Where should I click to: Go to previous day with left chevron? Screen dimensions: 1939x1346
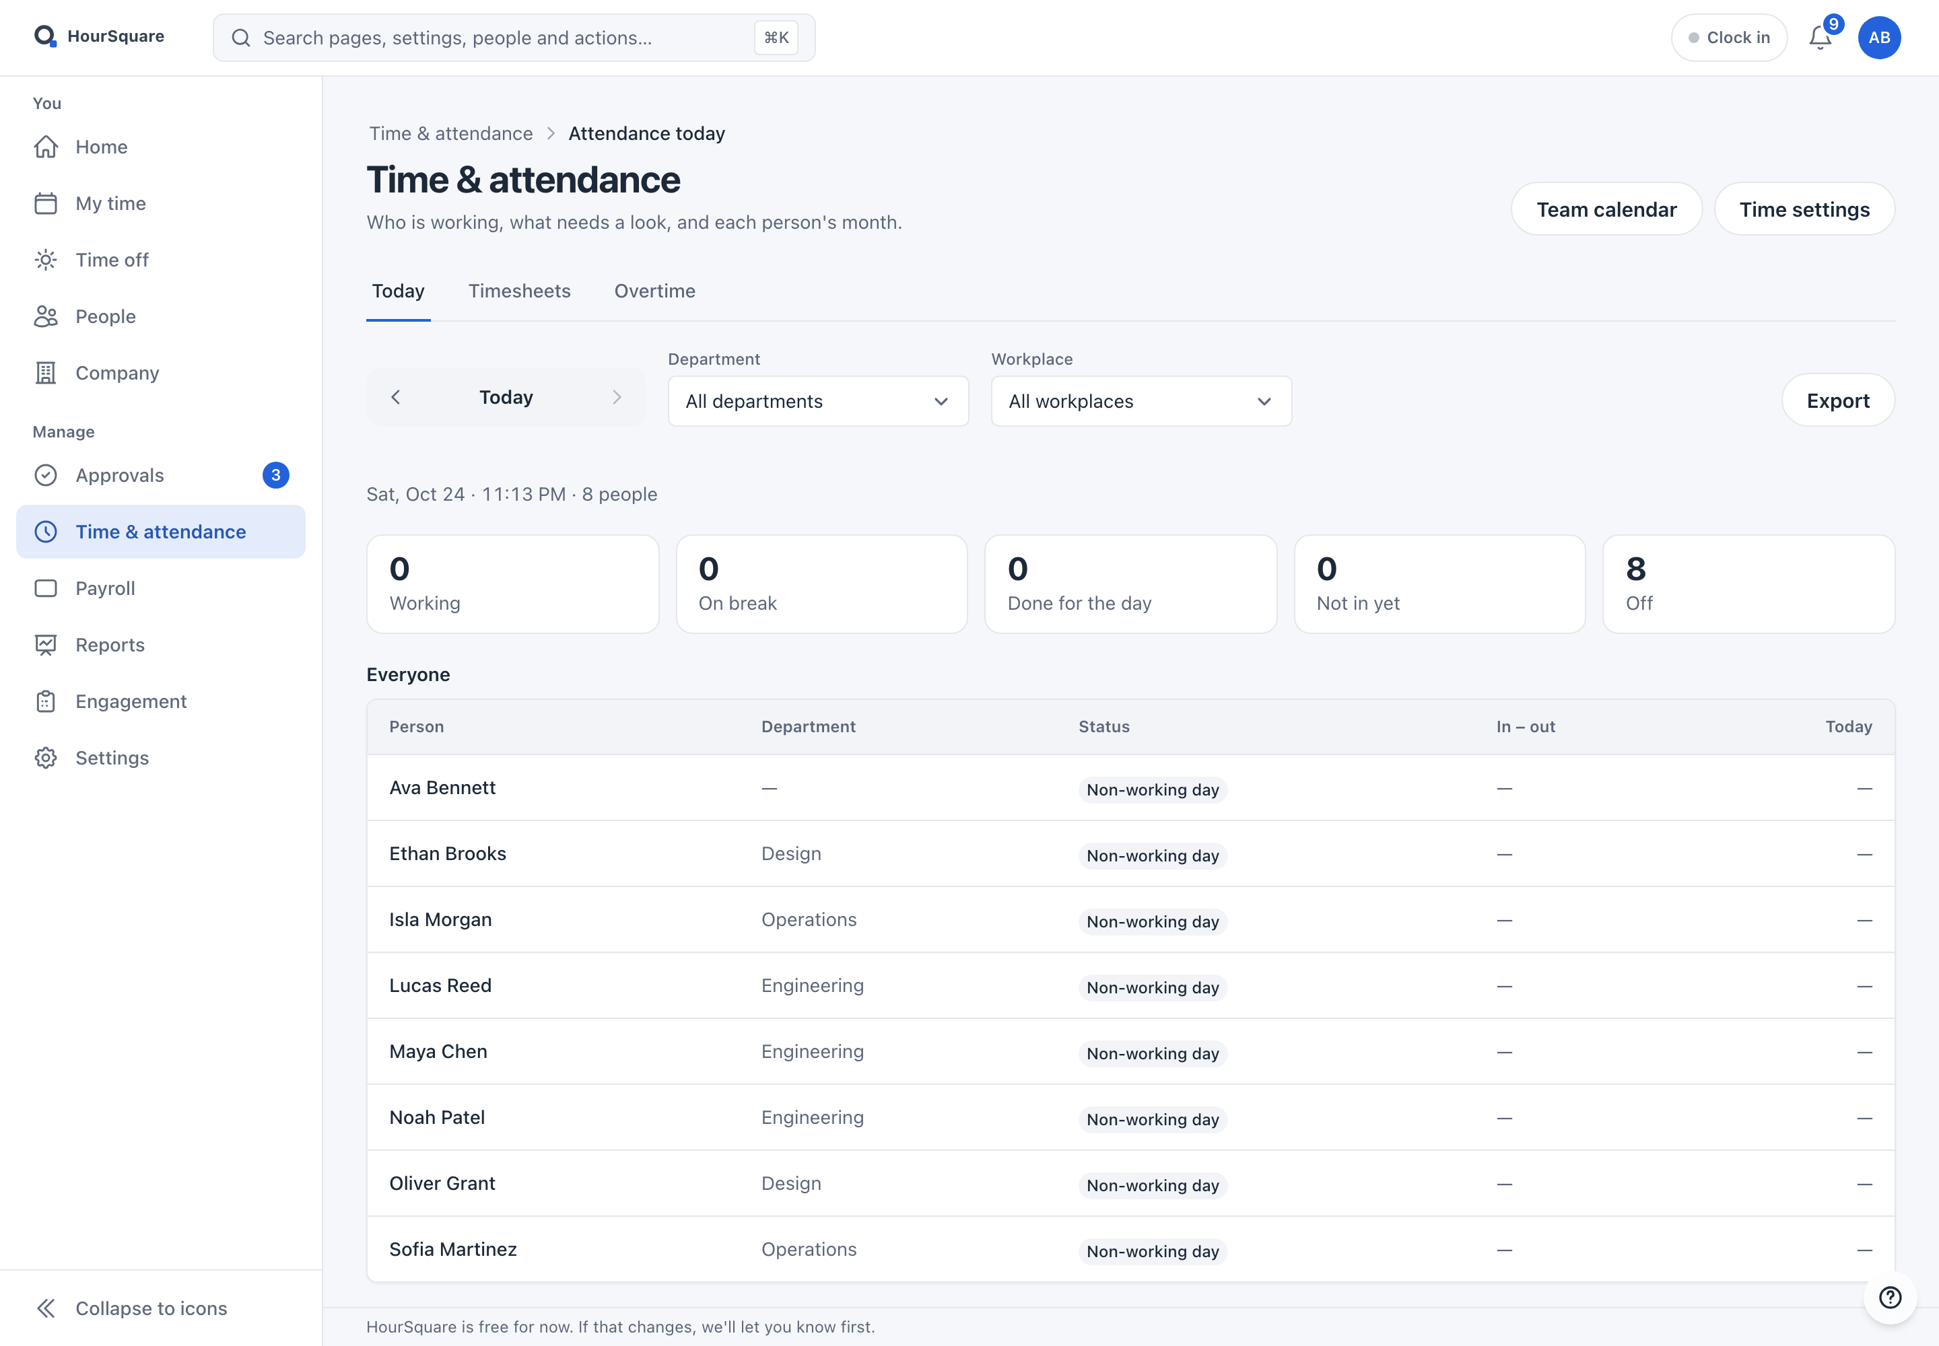coord(395,397)
